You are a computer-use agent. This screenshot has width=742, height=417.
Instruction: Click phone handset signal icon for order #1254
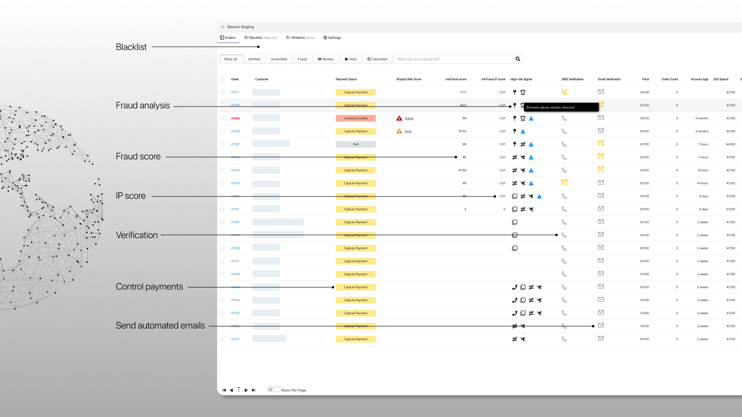[x=514, y=300]
